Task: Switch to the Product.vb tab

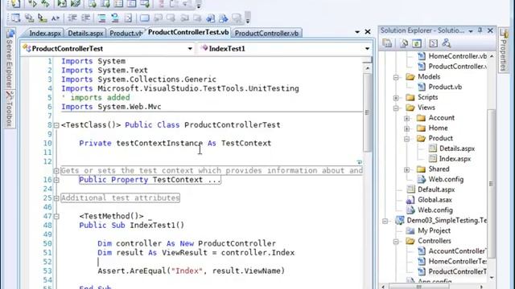Action: (126, 33)
